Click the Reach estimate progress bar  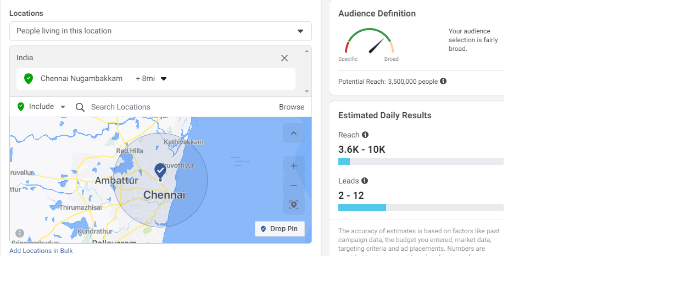(421, 162)
